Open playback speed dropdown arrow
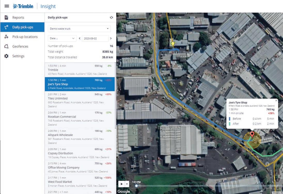This screenshot has height=194, width=283. point(127,184)
